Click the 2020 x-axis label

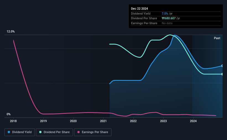click(x=73, y=121)
